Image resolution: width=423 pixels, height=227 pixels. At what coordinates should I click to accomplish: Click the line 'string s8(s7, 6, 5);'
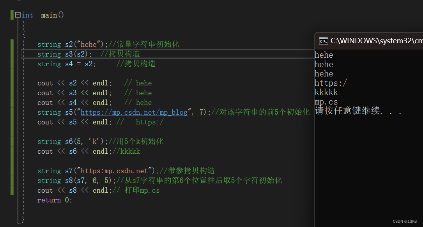(77, 180)
